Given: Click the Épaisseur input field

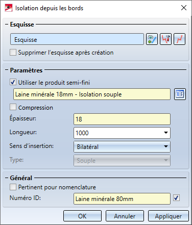Looking at the screenshot, I should tap(122, 119).
